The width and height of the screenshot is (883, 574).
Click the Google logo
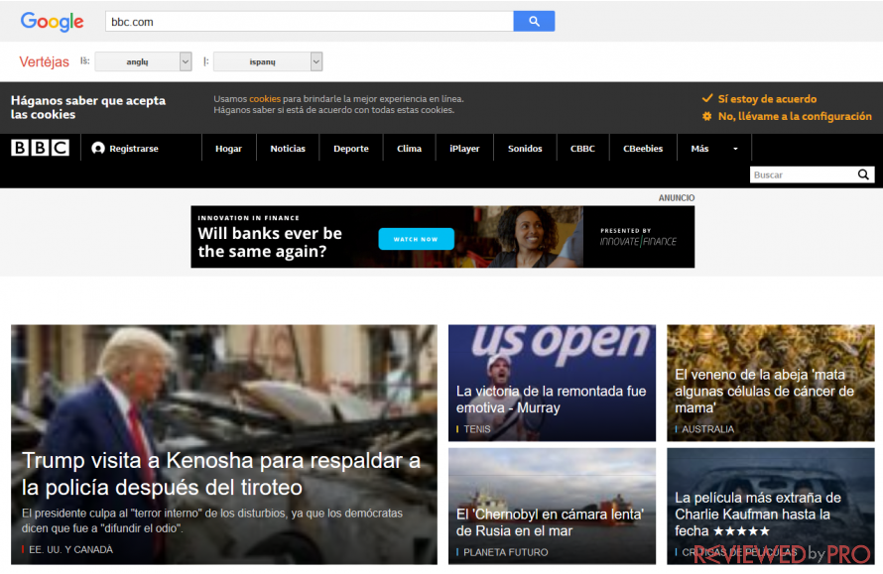(x=52, y=22)
